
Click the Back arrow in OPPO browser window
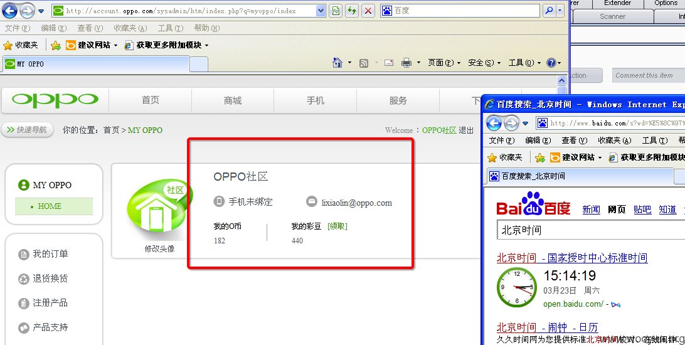9,11
